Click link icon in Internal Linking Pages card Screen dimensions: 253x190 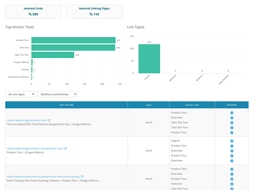(91, 14)
